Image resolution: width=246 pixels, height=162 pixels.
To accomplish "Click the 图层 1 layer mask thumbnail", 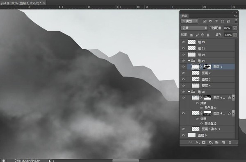I will (x=207, y=67).
